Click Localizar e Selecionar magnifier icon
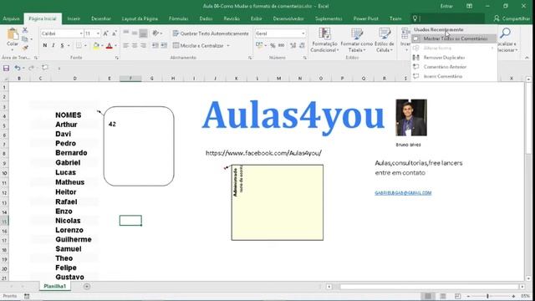This screenshot has height=301, width=535. pyautogui.click(x=506, y=33)
